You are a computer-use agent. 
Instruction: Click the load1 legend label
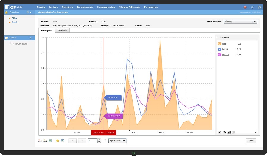(225, 44)
